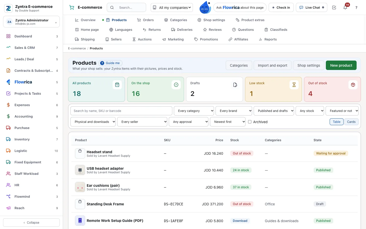Viewport: 366px width, 229px height.
Task: Click the shopping cart E-commerce icon
Action: pos(72,8)
